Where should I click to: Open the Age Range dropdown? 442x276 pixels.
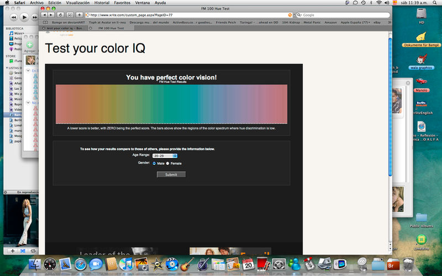(165, 156)
